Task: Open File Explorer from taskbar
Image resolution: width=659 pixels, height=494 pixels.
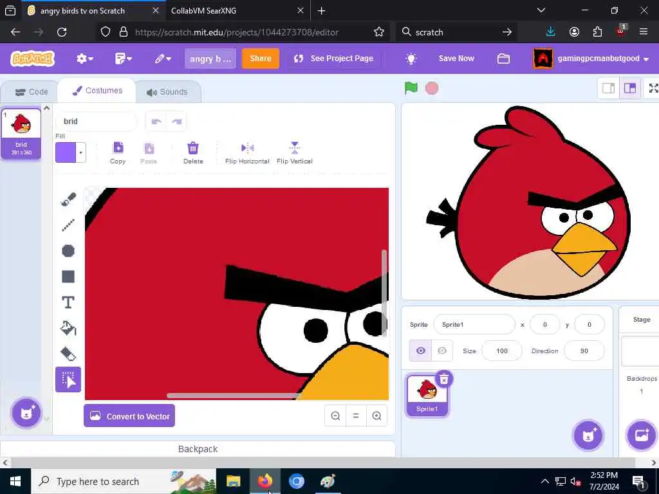Action: tap(233, 481)
